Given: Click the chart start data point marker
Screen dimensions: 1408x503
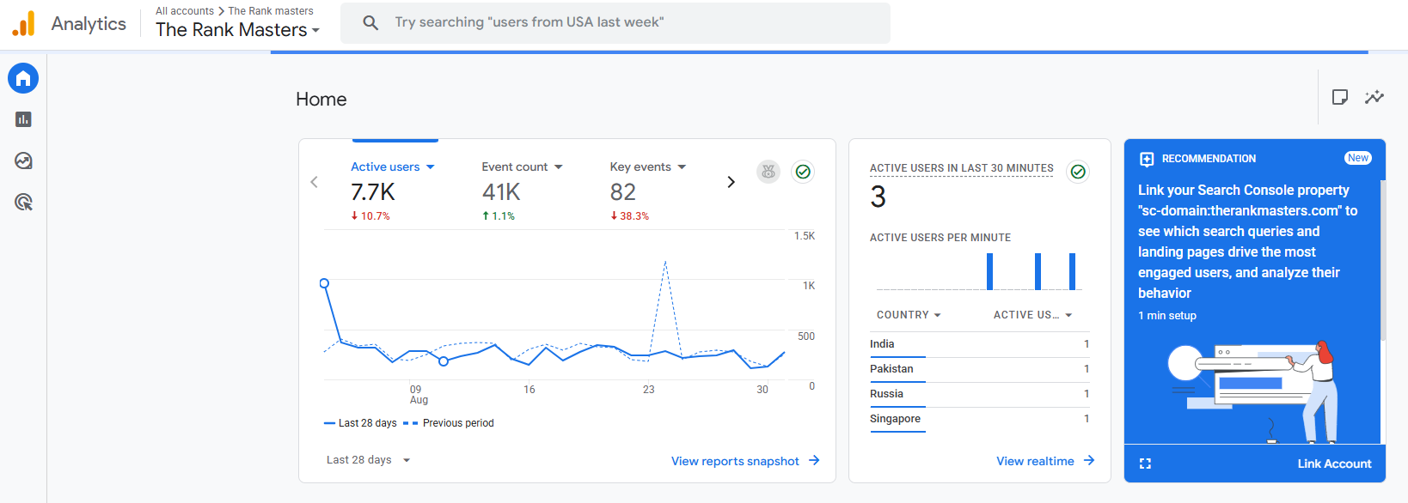Looking at the screenshot, I should (324, 283).
